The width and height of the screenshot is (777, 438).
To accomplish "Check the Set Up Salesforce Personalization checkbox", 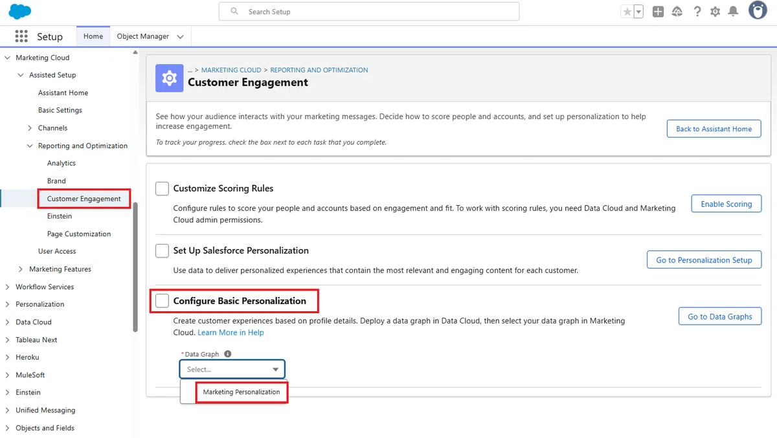I will [x=162, y=250].
